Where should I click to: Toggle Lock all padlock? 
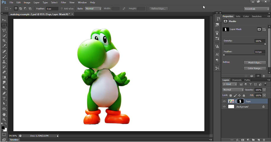(244, 95)
